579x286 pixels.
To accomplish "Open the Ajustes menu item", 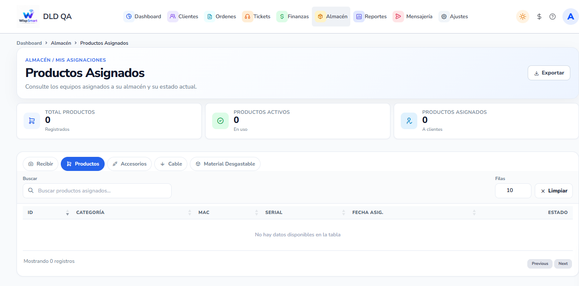I will click(454, 17).
